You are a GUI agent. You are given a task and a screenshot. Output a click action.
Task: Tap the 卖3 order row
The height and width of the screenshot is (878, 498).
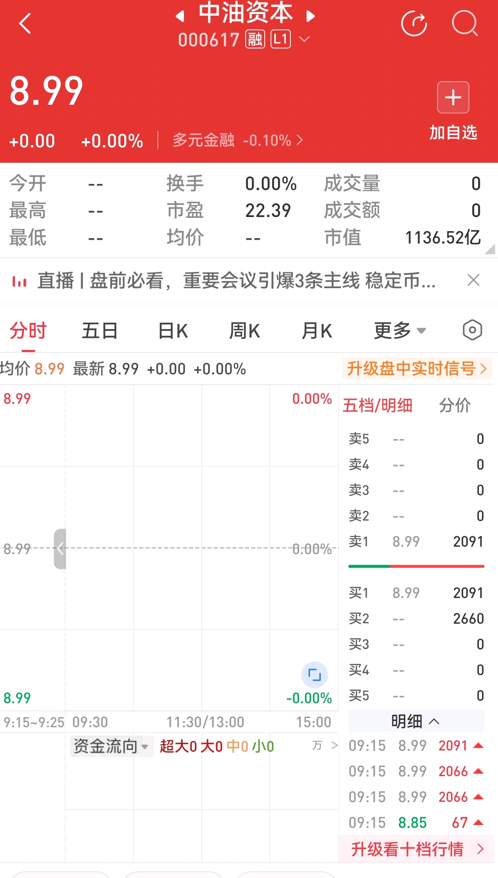point(416,490)
